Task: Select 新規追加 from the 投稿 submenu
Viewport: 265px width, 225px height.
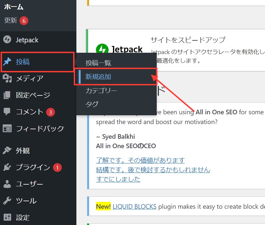Action: pos(98,77)
